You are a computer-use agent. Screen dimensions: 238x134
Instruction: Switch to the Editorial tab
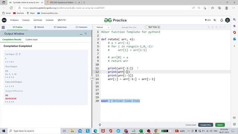click(x=39, y=27)
